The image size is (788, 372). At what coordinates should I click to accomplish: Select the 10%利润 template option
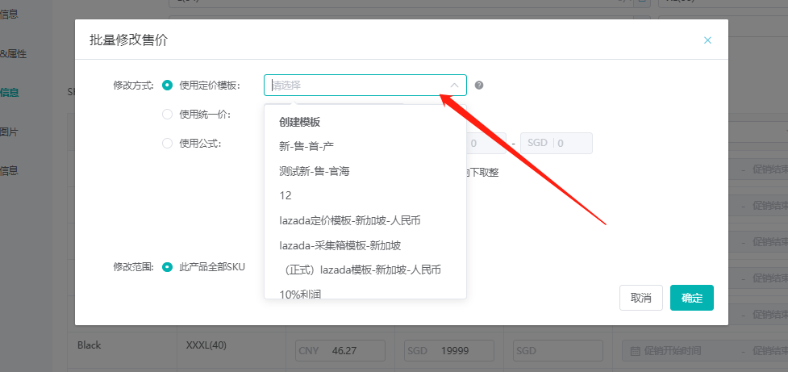pyautogui.click(x=300, y=293)
